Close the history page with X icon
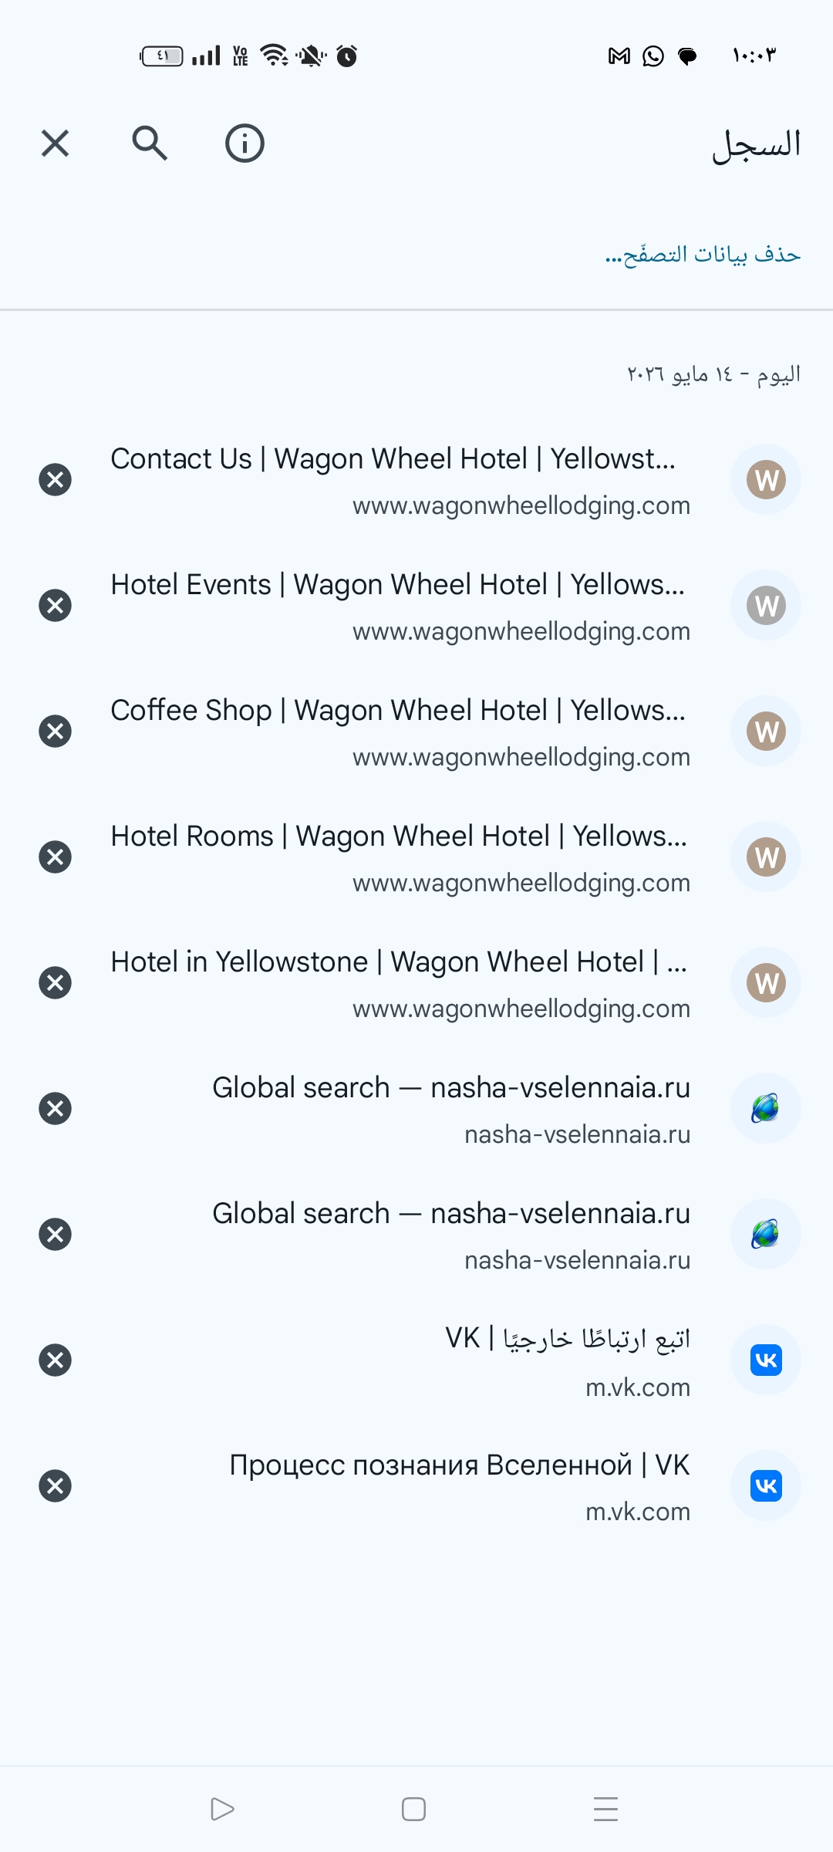833x1852 pixels. coord(55,144)
